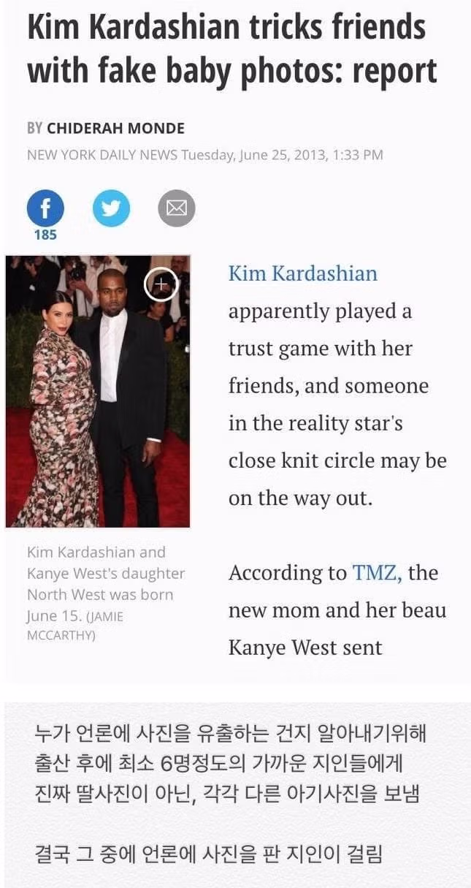Follow the TMZ link
This screenshot has width=471, height=888.
[x=378, y=573]
